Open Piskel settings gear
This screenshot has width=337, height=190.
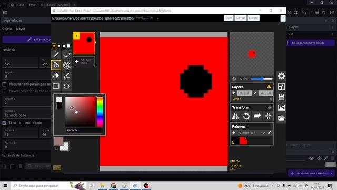(281, 76)
